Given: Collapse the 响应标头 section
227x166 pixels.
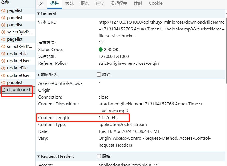Looking at the screenshot, I should coord(39,75).
